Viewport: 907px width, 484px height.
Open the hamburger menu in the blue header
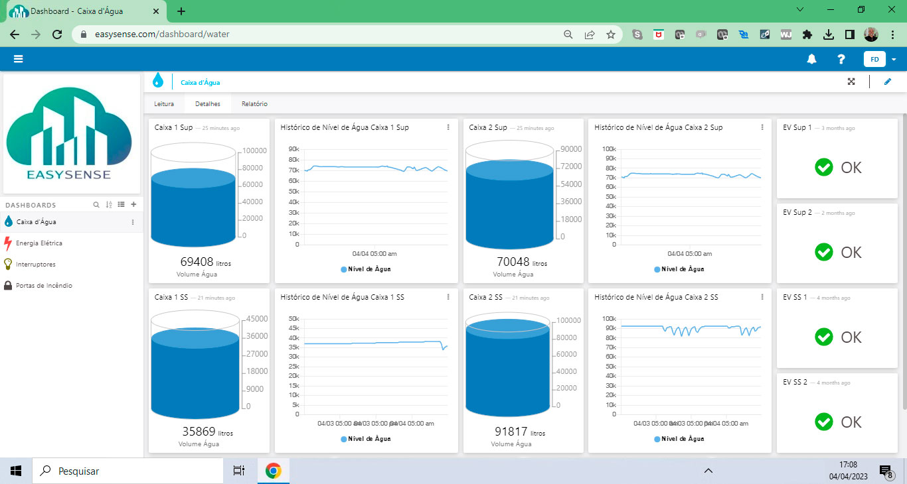(18, 59)
